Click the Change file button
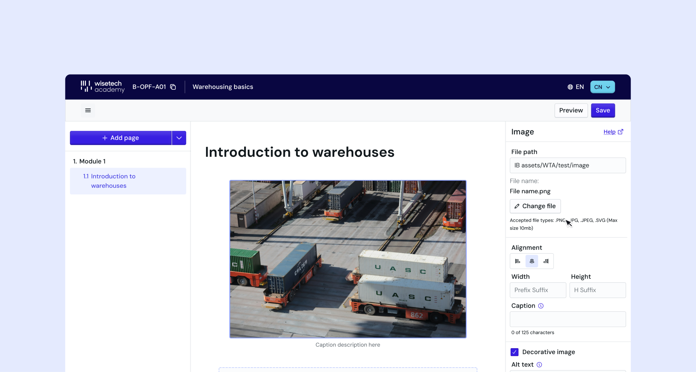696x372 pixels. 535,206
